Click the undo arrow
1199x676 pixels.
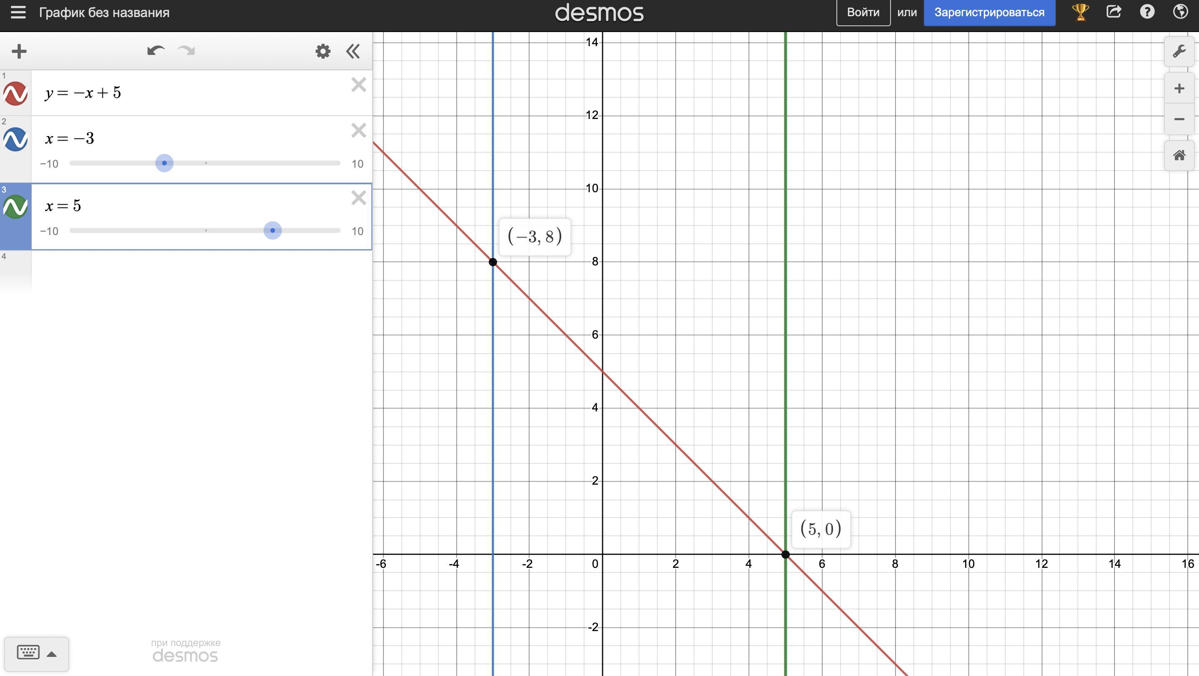155,51
